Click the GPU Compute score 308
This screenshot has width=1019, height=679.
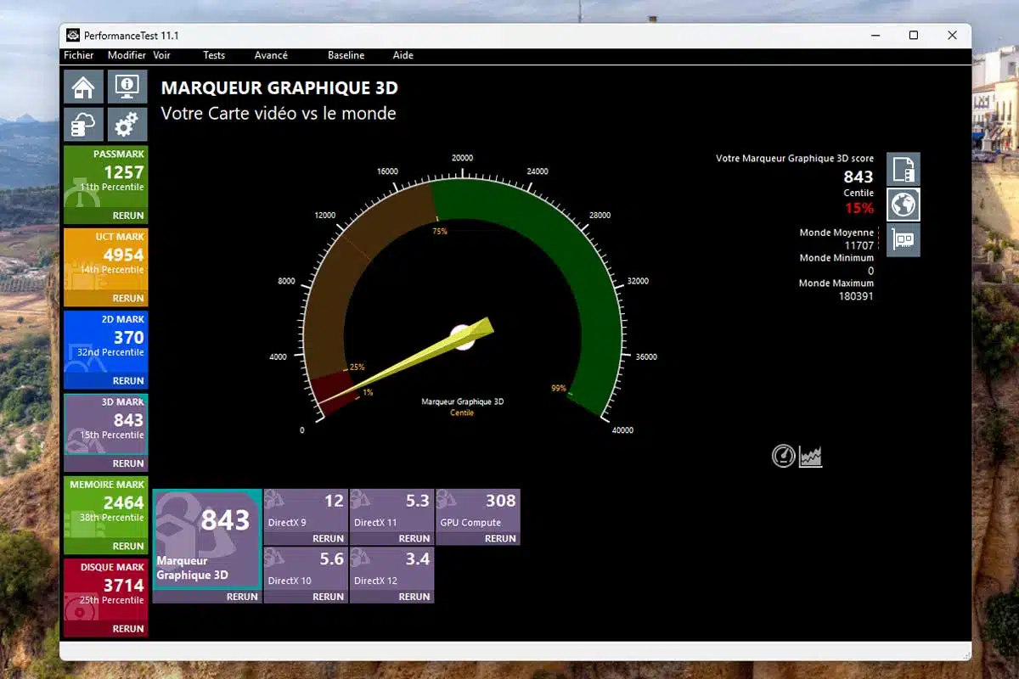point(501,501)
